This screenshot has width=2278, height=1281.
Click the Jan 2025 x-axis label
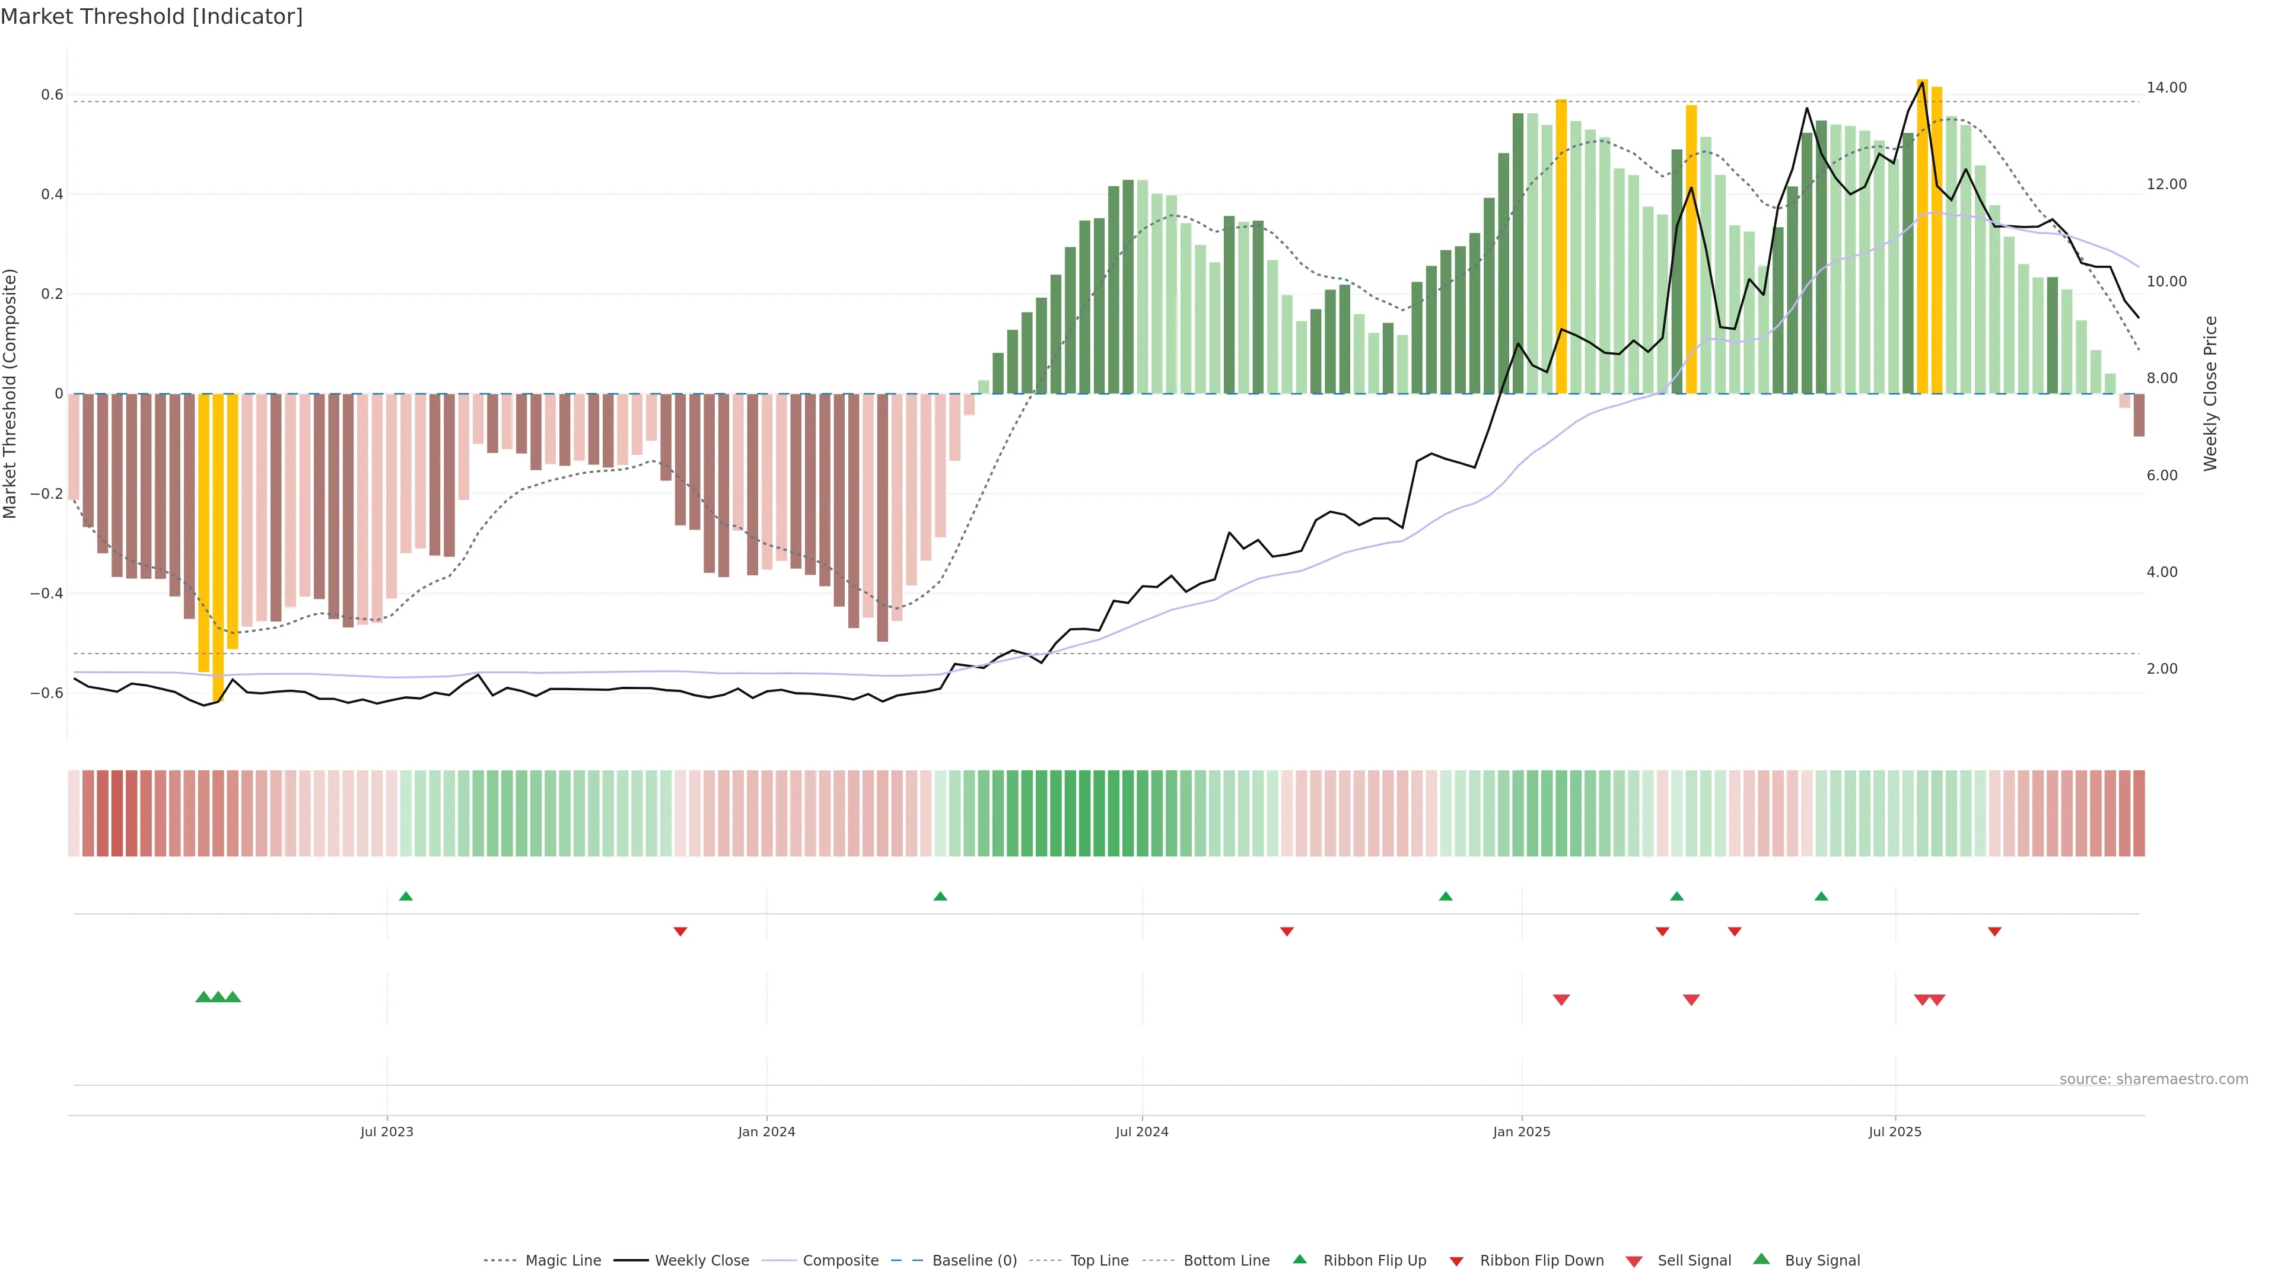click(1521, 1132)
